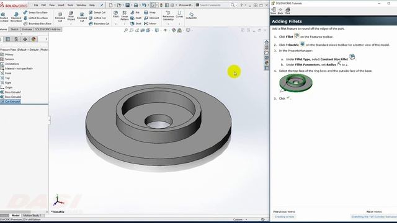
Task: Expand the Linear Pattern dropdown arrow
Action: (x=124, y=24)
